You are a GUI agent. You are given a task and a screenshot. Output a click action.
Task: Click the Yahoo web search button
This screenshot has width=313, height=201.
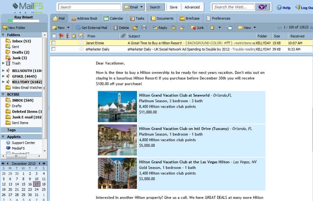[263, 7]
